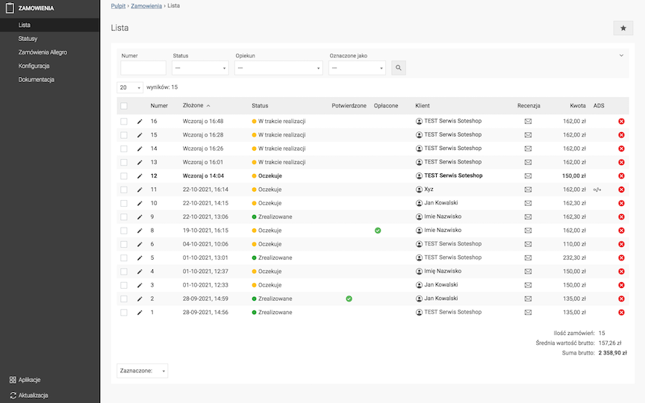Change results per page from 20
645x403 pixels.
(130, 87)
